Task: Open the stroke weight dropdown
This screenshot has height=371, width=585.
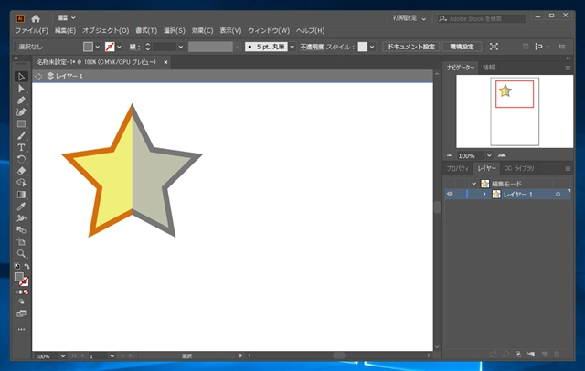Action: coord(181,47)
